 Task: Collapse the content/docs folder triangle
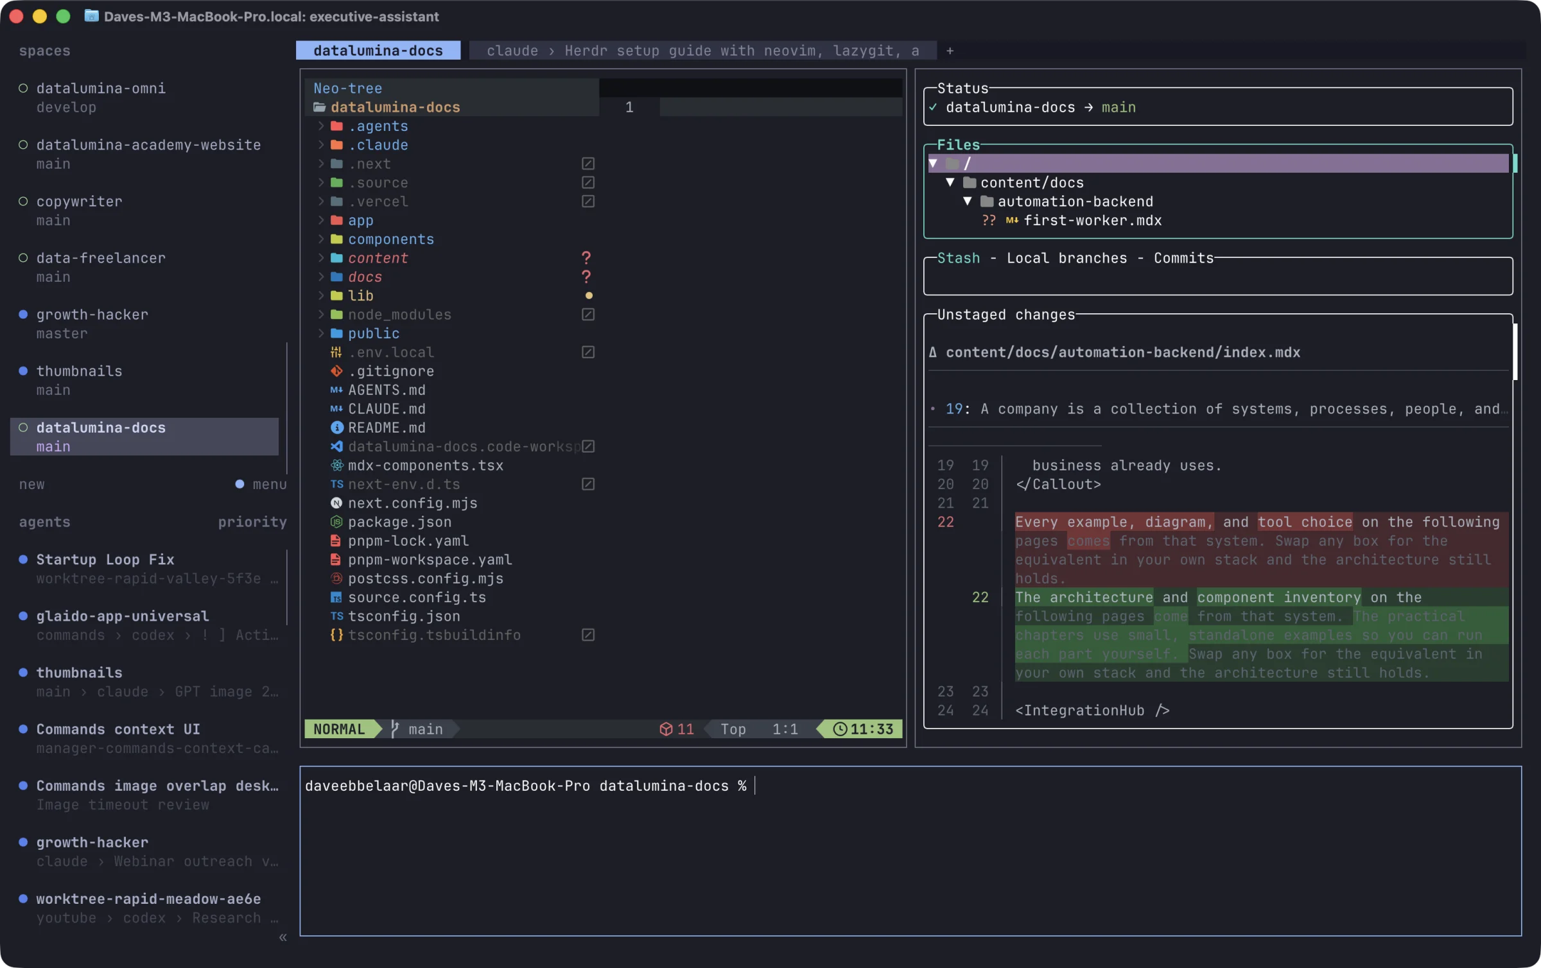click(x=950, y=182)
